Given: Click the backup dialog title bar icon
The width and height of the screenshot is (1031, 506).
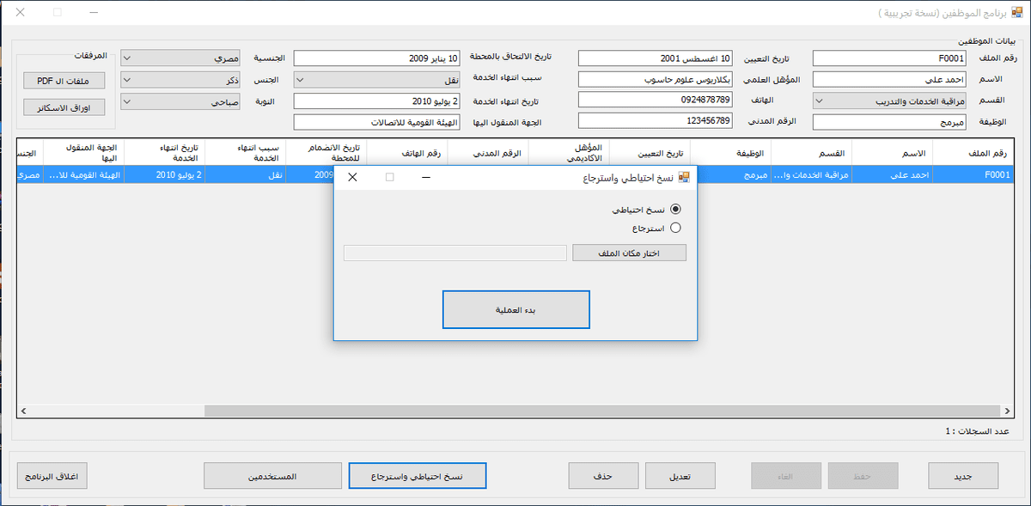Looking at the screenshot, I should click(x=684, y=177).
